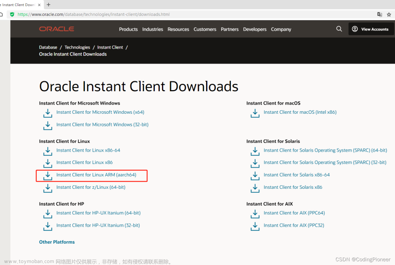Open Instant Client for HP-UX Itanium (32-bit)
Viewport: 395px width, 265px height.
[98, 225]
